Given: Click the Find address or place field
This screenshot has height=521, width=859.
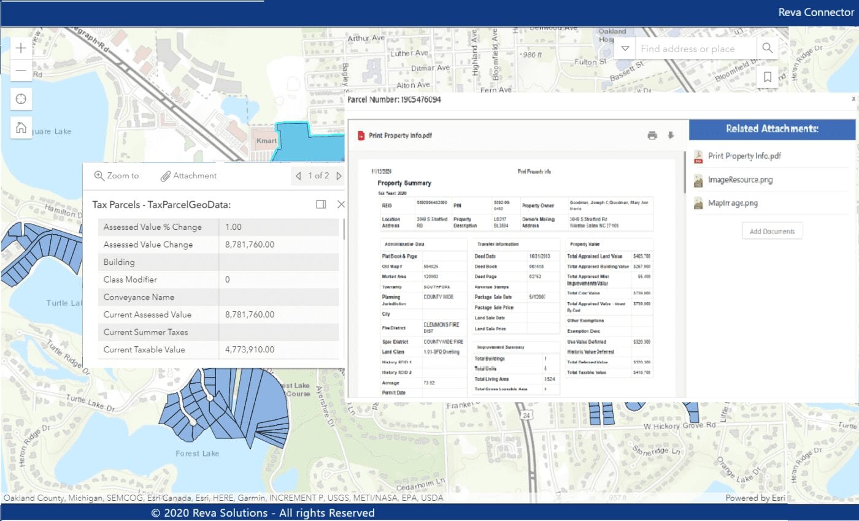Looking at the screenshot, I should (x=695, y=48).
